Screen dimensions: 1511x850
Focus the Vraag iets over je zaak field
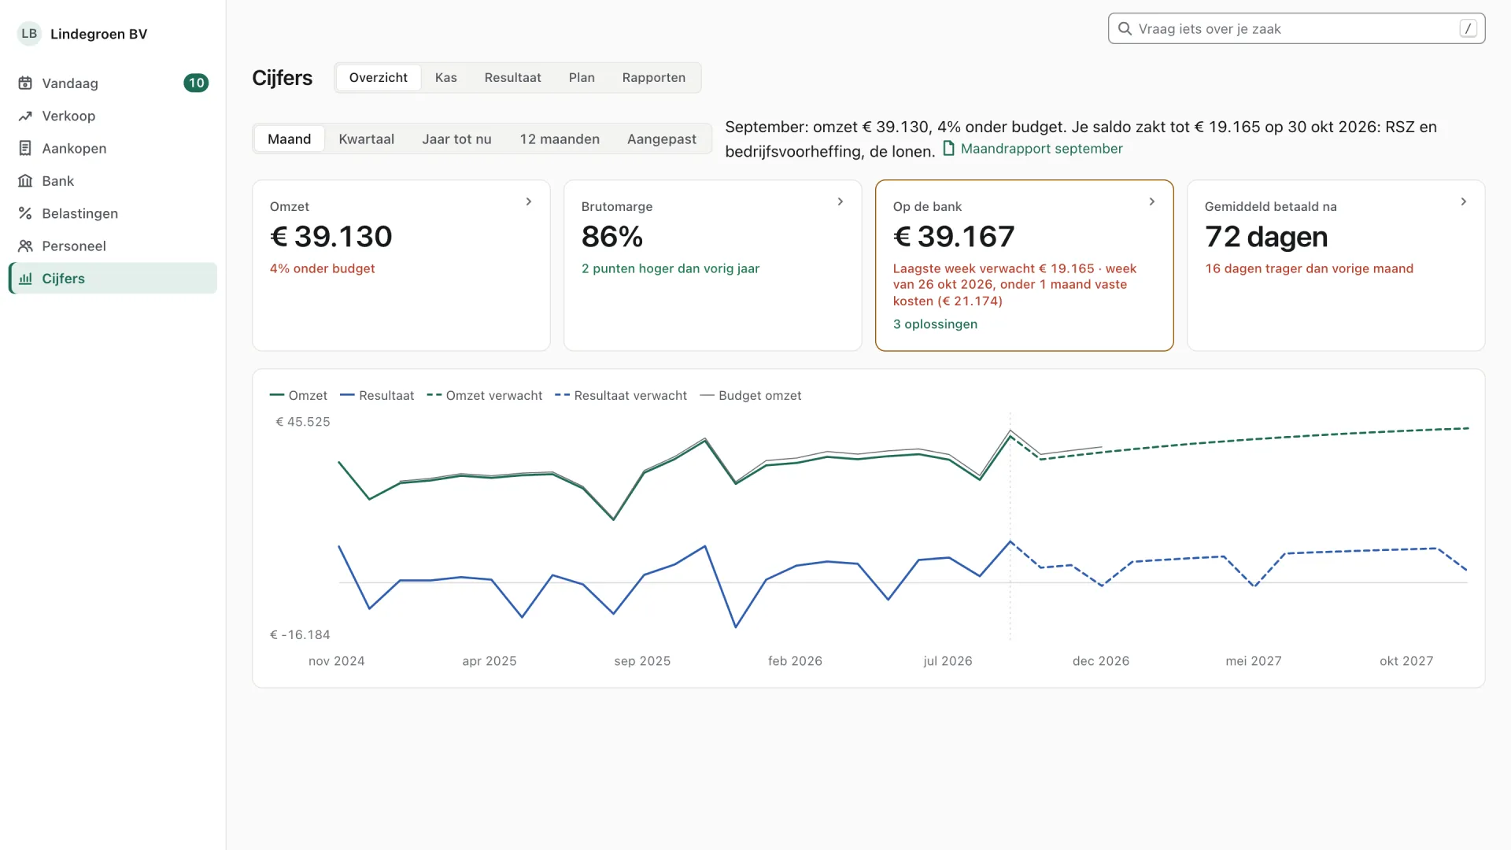point(1296,28)
